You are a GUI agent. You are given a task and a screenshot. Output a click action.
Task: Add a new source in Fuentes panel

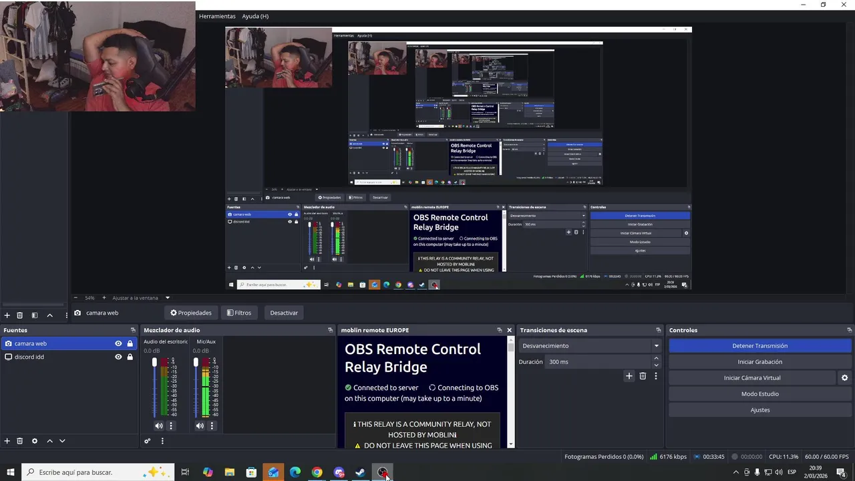7,441
